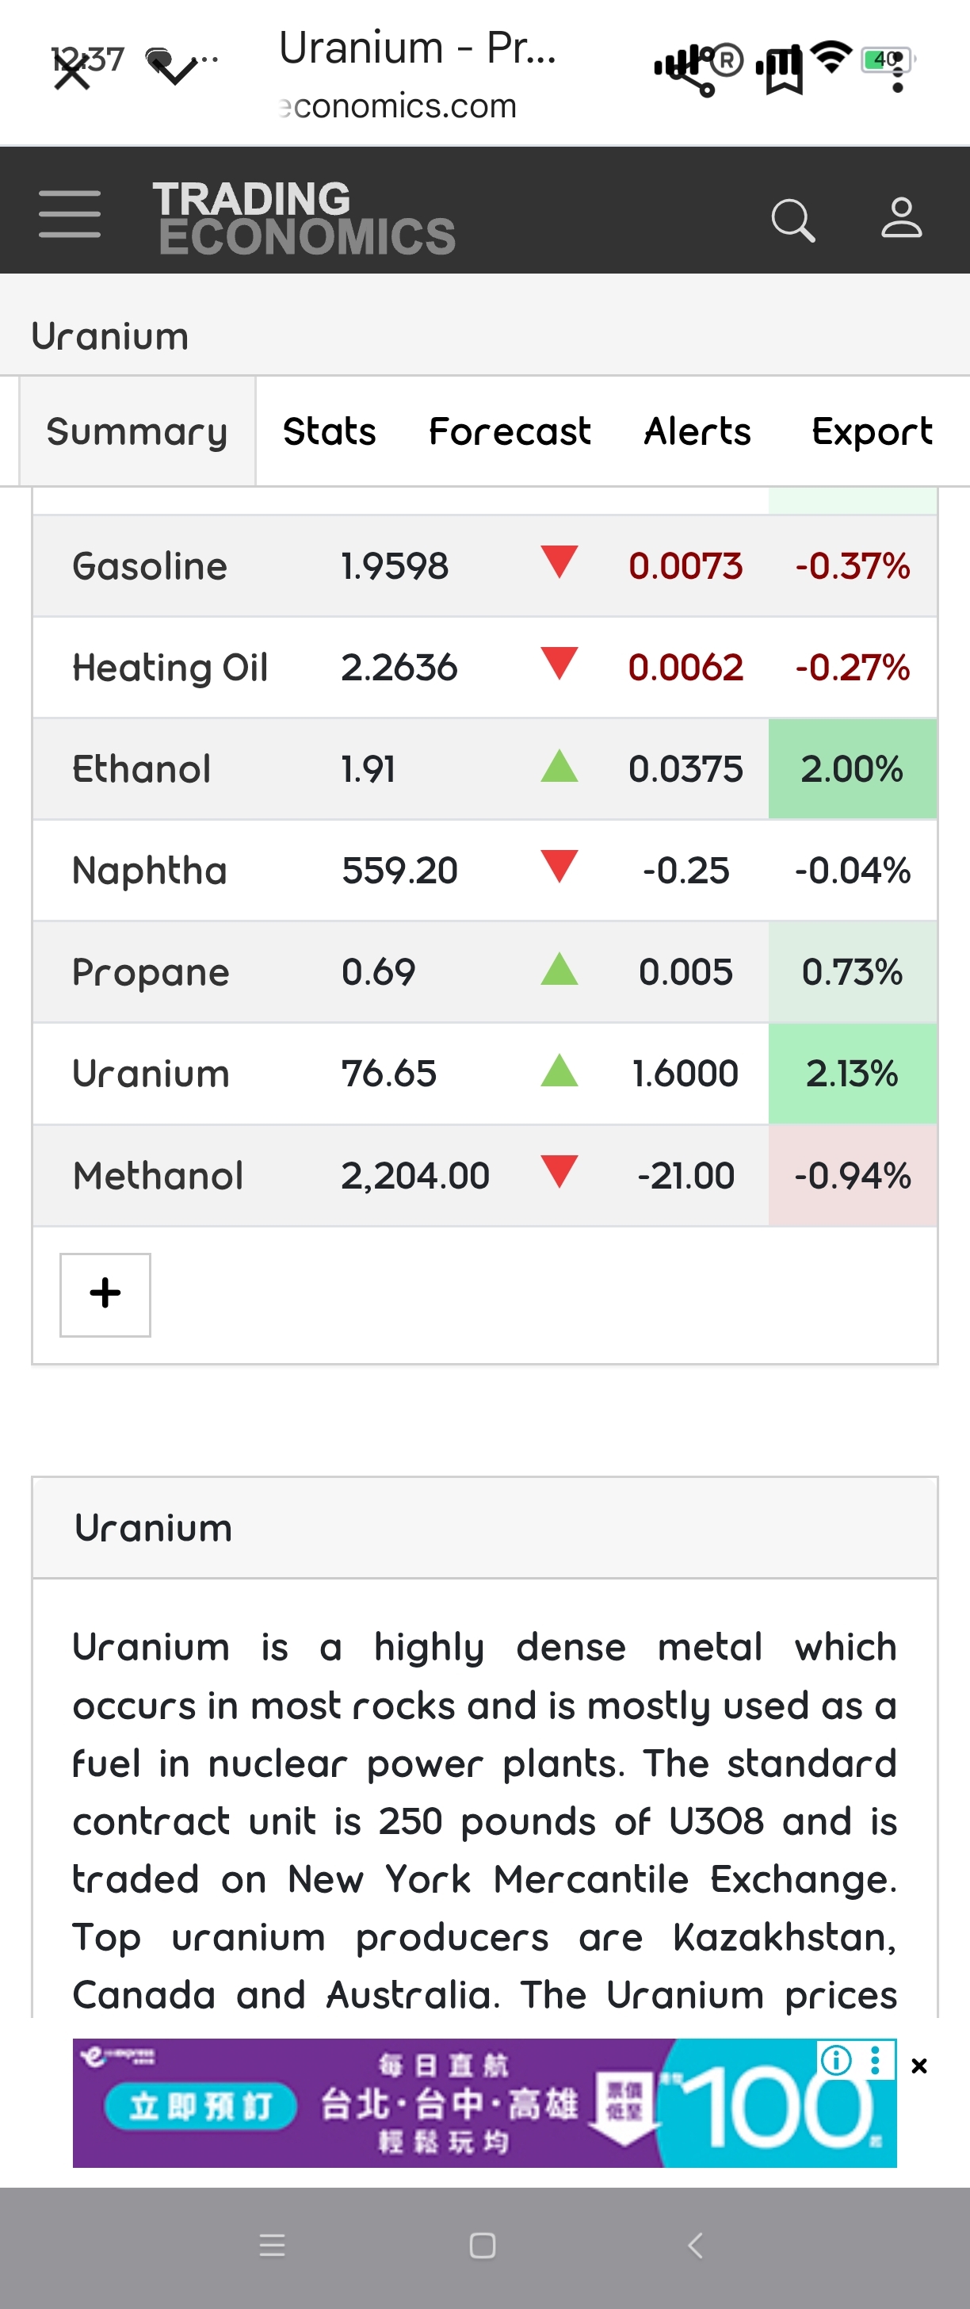Switch to the Stats tab
The width and height of the screenshot is (970, 2309).
(x=329, y=431)
